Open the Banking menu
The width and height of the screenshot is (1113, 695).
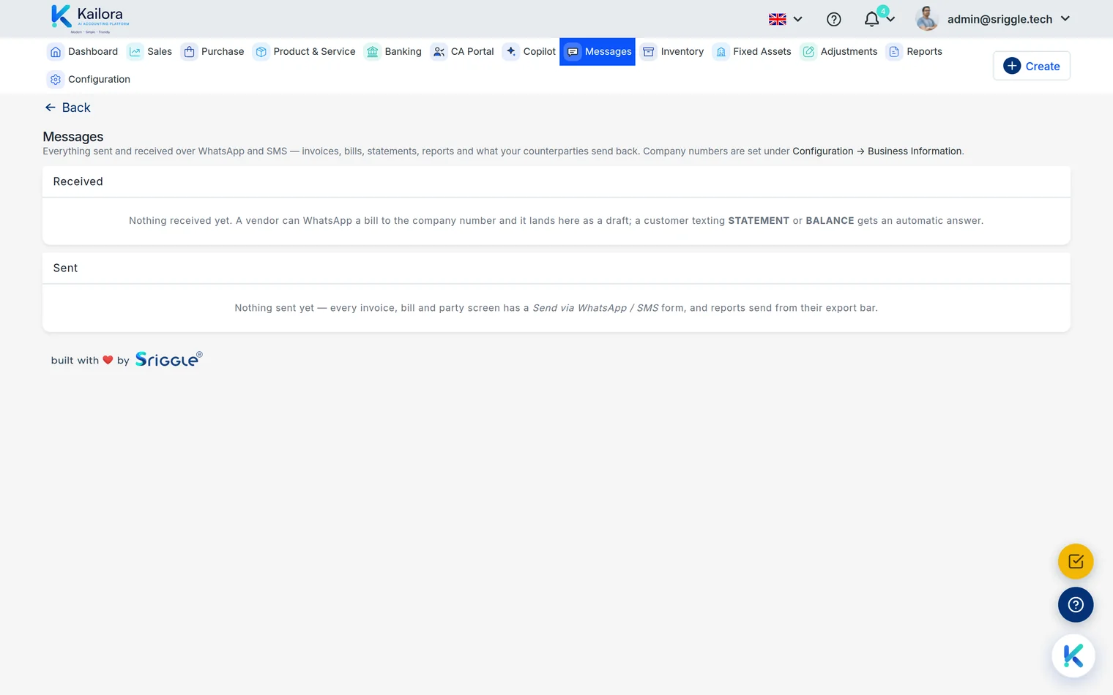(393, 52)
